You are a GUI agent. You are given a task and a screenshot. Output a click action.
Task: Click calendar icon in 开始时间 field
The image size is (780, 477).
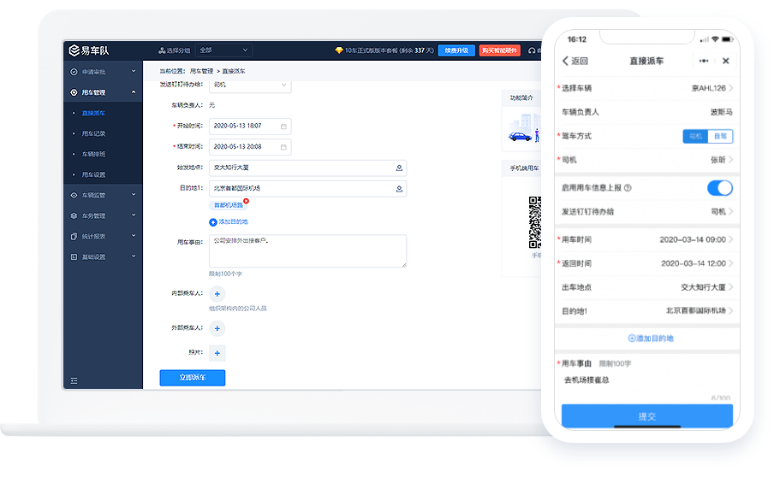[x=283, y=127]
